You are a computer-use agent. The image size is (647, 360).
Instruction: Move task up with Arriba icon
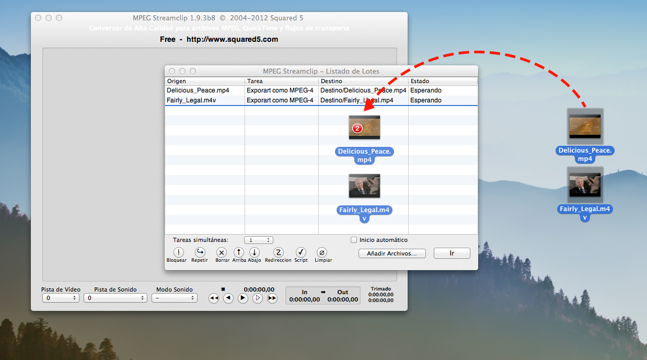(x=239, y=252)
